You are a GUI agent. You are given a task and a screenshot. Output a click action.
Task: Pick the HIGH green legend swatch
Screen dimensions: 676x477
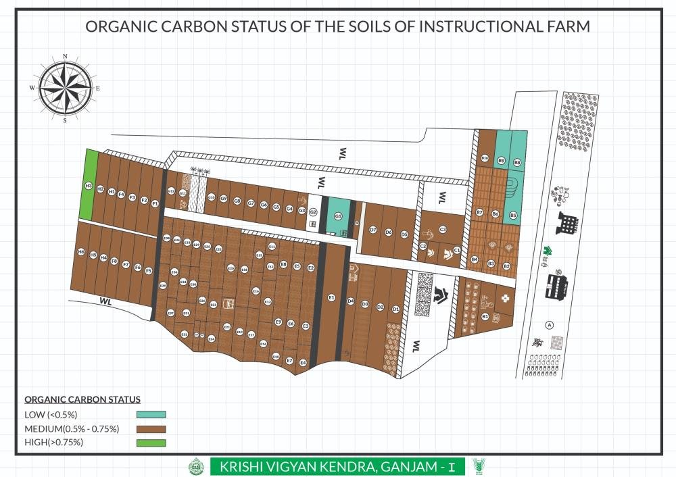tap(151, 443)
